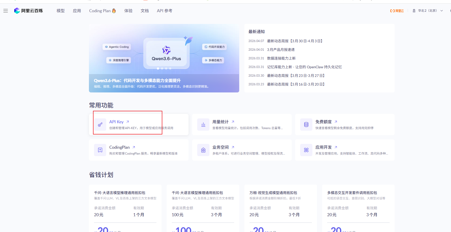The height and width of the screenshot is (232, 451).
Task: Open notice 最新动态周报 3月16日-3月20日
Action: pos(297,84)
